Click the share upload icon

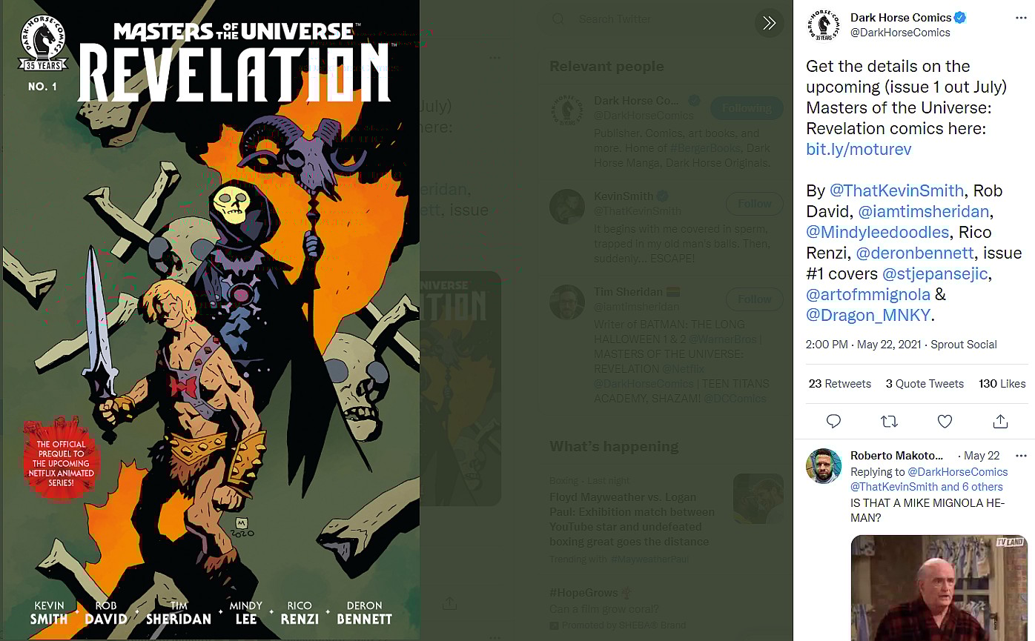[1000, 421]
